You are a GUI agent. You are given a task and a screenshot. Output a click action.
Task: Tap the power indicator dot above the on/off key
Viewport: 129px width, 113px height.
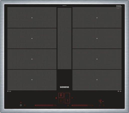tap(21, 103)
